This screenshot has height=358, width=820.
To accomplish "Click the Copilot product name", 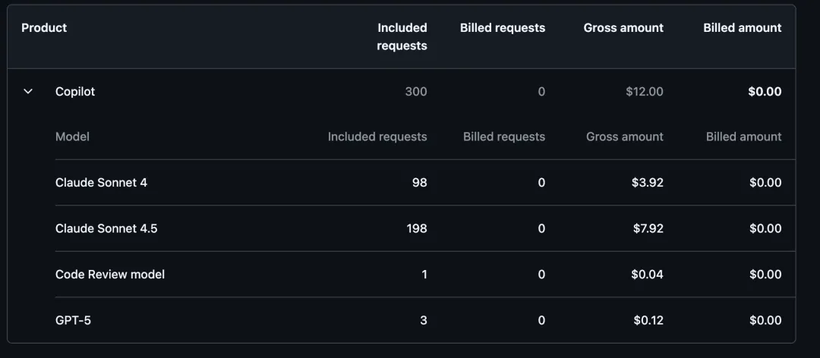I will [75, 92].
